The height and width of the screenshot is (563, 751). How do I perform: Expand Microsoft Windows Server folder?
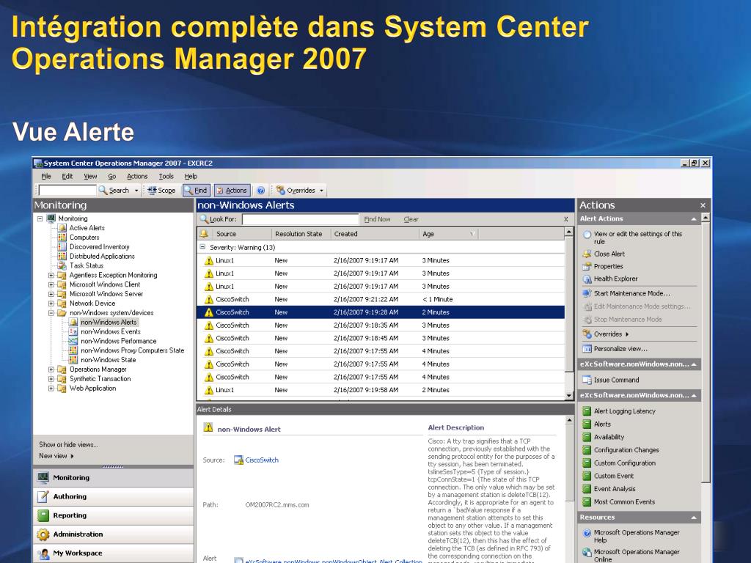point(51,294)
